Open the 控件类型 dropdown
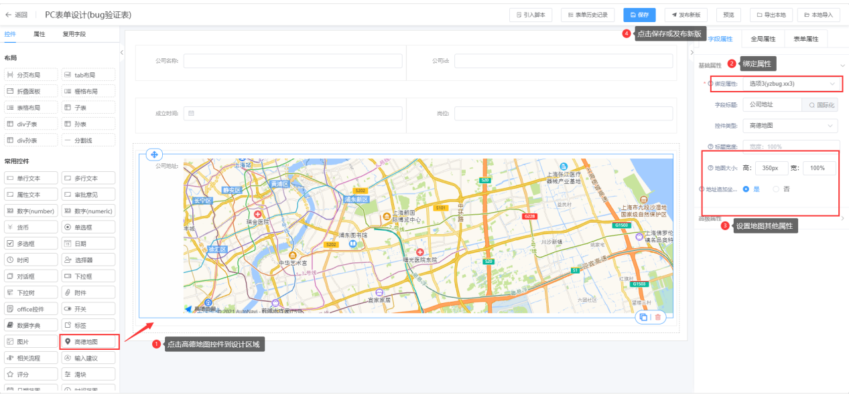 coord(790,125)
